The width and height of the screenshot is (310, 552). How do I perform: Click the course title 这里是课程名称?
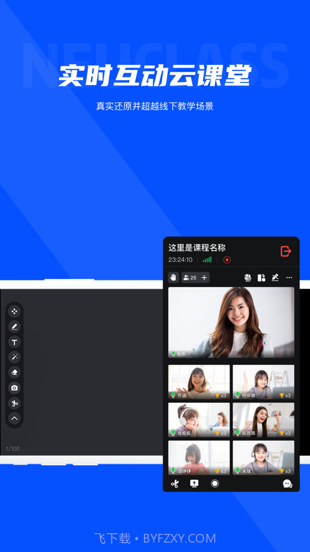click(x=196, y=248)
